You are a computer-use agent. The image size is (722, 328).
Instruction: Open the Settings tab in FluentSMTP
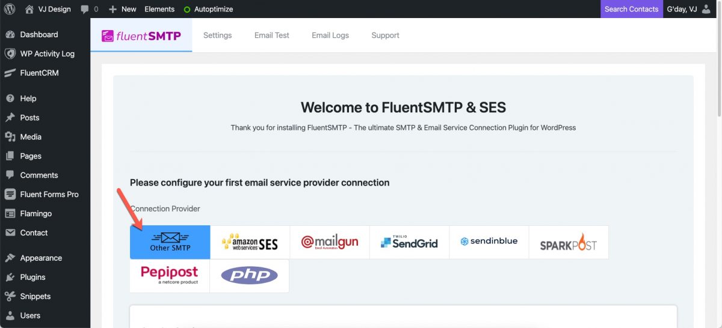tap(217, 35)
